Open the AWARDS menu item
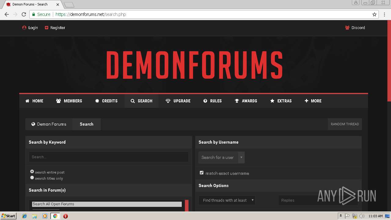This screenshot has width=391, height=220. pyautogui.click(x=246, y=101)
